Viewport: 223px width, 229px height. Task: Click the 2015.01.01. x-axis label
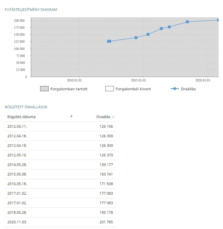139,80
